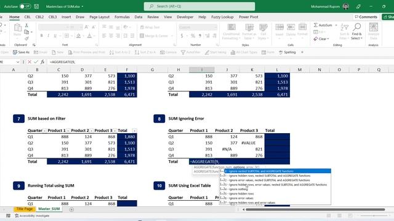Toggle Wrap Text
Viewport: 394px width, 221px height.
click(150, 27)
